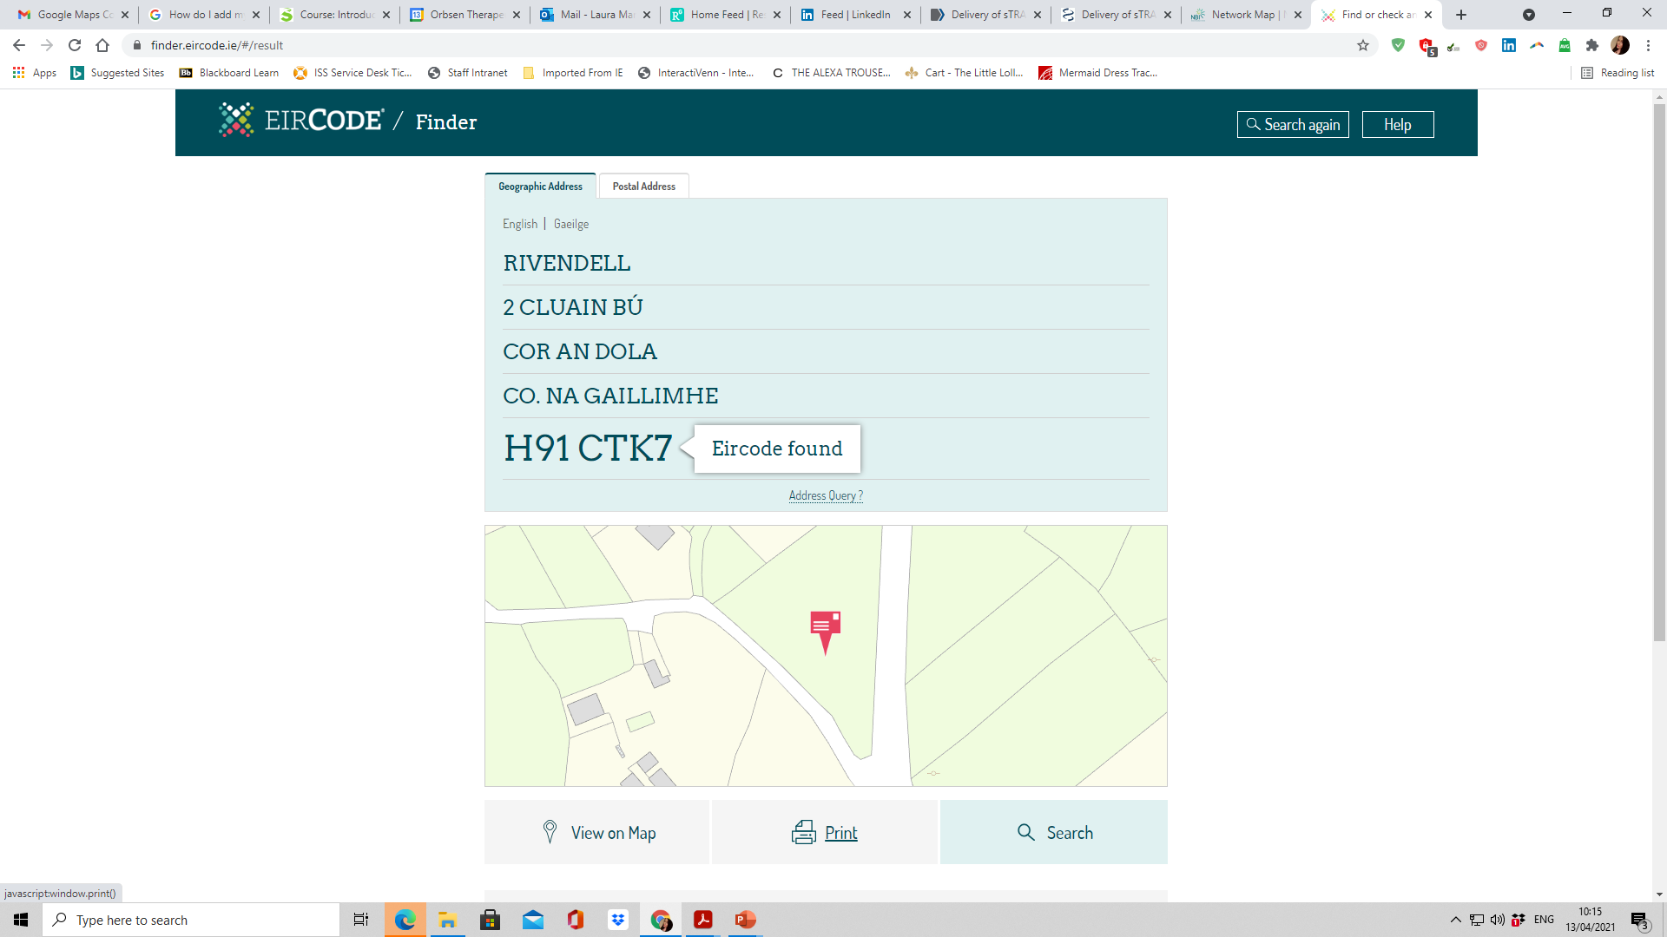Bookmark this page with star icon
This screenshot has width=1667, height=937.
coord(1363,45)
